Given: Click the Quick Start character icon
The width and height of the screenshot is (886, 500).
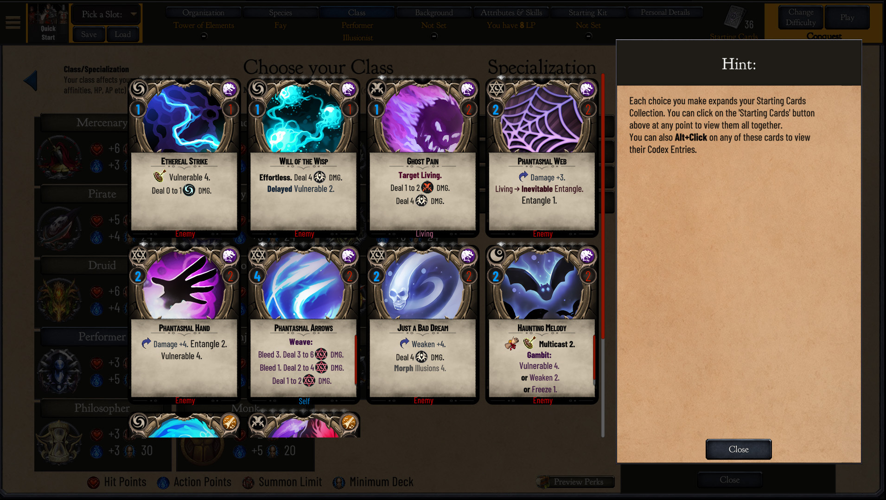Looking at the screenshot, I should coord(48,23).
